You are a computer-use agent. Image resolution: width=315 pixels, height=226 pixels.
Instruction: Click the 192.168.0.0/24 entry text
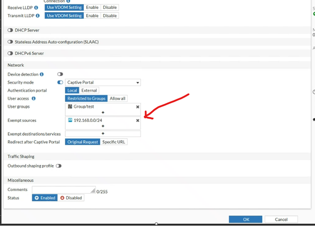tap(88, 120)
